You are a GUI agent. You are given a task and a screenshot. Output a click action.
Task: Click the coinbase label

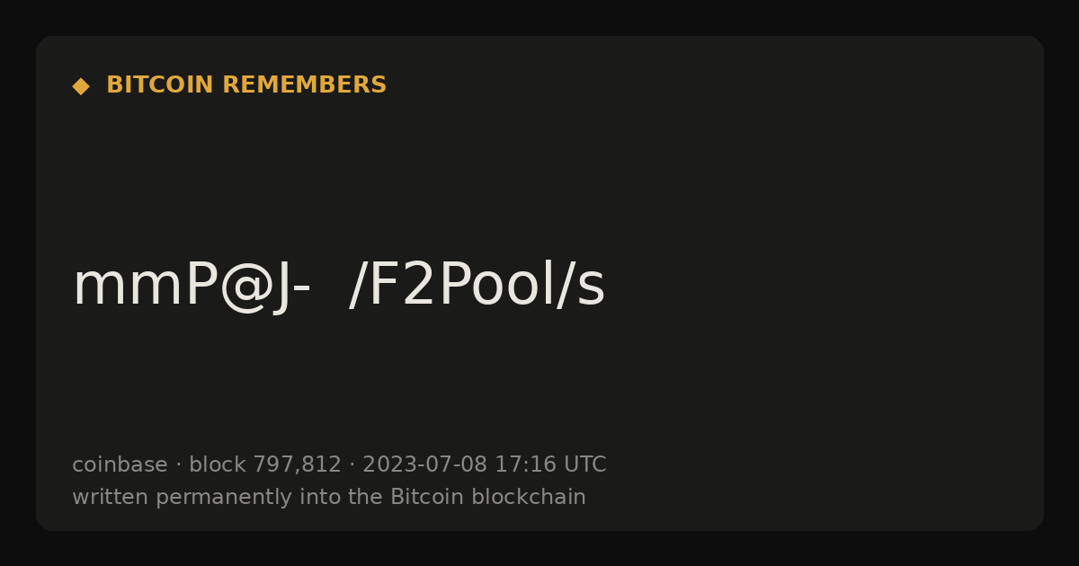click(120, 464)
